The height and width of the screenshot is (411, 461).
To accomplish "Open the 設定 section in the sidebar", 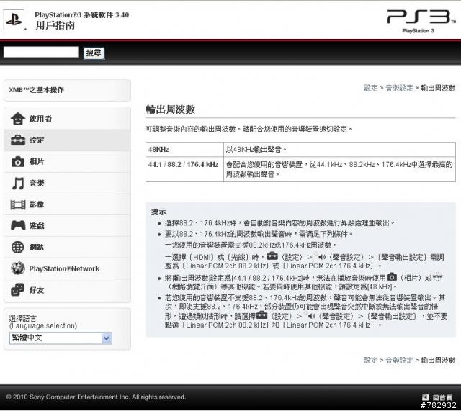I will [x=67, y=140].
